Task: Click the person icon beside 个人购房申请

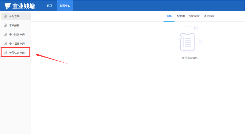Action: pyautogui.click(x=5, y=34)
